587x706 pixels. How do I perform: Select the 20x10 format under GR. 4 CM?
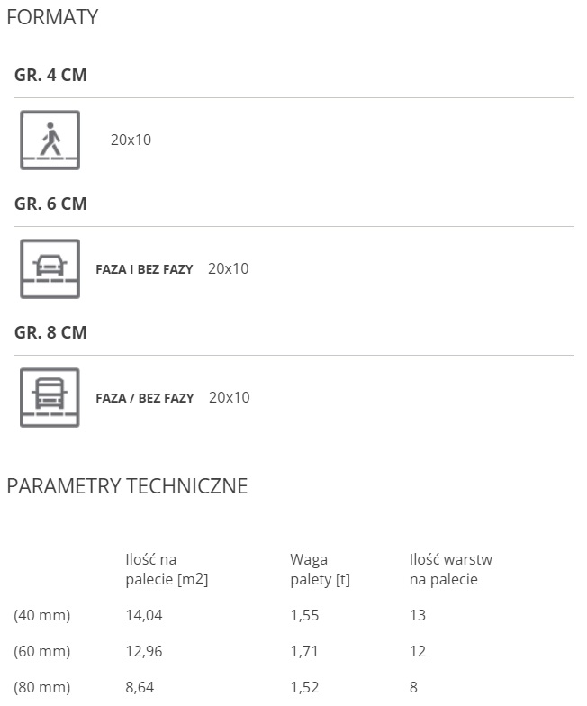coord(131,140)
